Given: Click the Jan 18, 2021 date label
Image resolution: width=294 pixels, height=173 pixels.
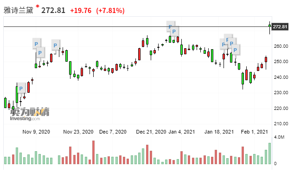Looking at the screenshot, I should (x=219, y=132).
